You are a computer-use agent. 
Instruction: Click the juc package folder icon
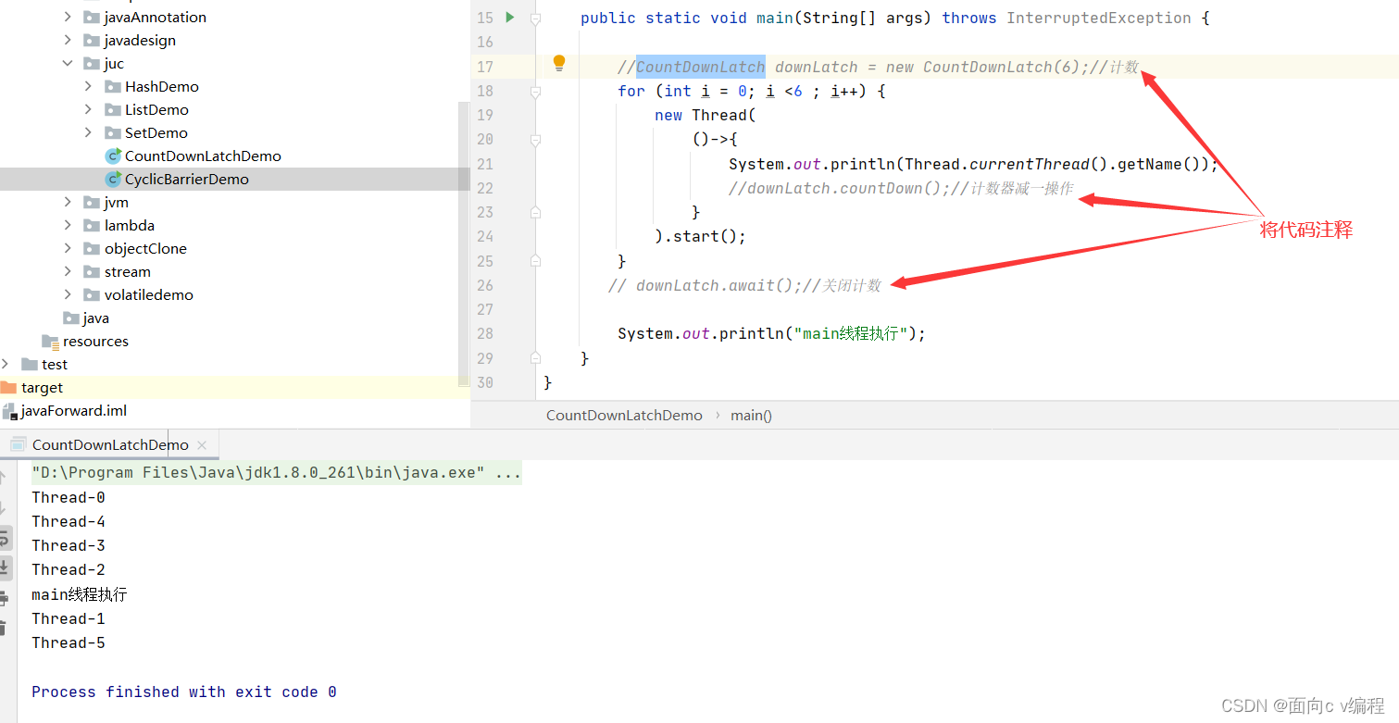(91, 63)
